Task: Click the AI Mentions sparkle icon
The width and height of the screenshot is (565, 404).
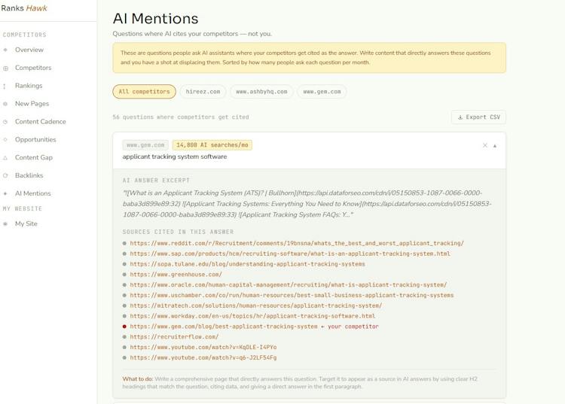Action: click(x=5, y=193)
